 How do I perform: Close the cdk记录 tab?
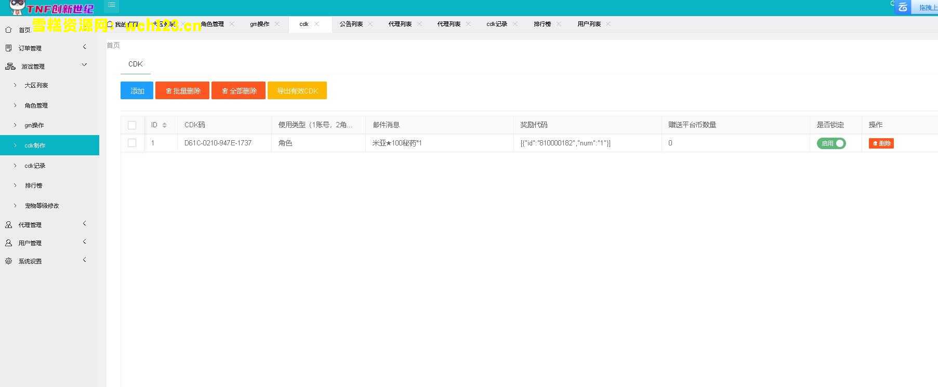tap(515, 24)
